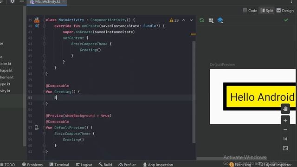Viewport: 297px width, 167px height.
Task: Go to previous highlighted problem arrow
Action: click(x=184, y=20)
